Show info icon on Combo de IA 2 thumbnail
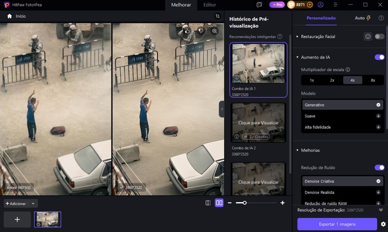The height and width of the screenshot is (232, 388). click(x=236, y=137)
